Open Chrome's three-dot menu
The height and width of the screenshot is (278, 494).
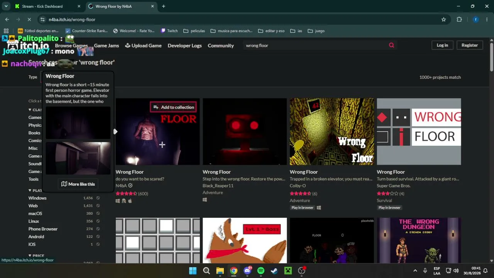[x=487, y=19]
